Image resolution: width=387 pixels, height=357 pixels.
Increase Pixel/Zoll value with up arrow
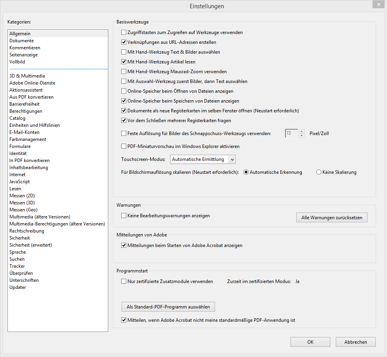click(301, 131)
